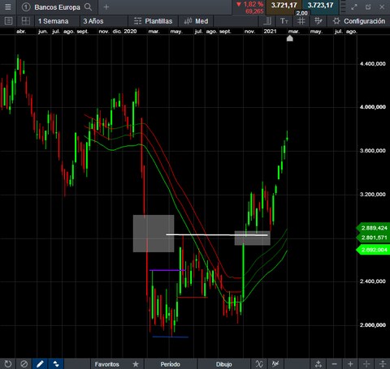
Task: Add a new chart tab with the plus icon
Action: 106,7
